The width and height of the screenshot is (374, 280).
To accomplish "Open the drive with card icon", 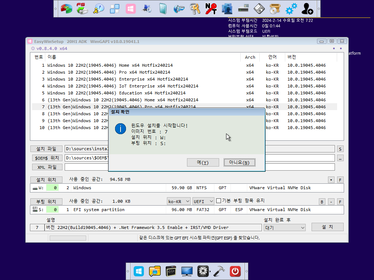I will click(x=243, y=9).
